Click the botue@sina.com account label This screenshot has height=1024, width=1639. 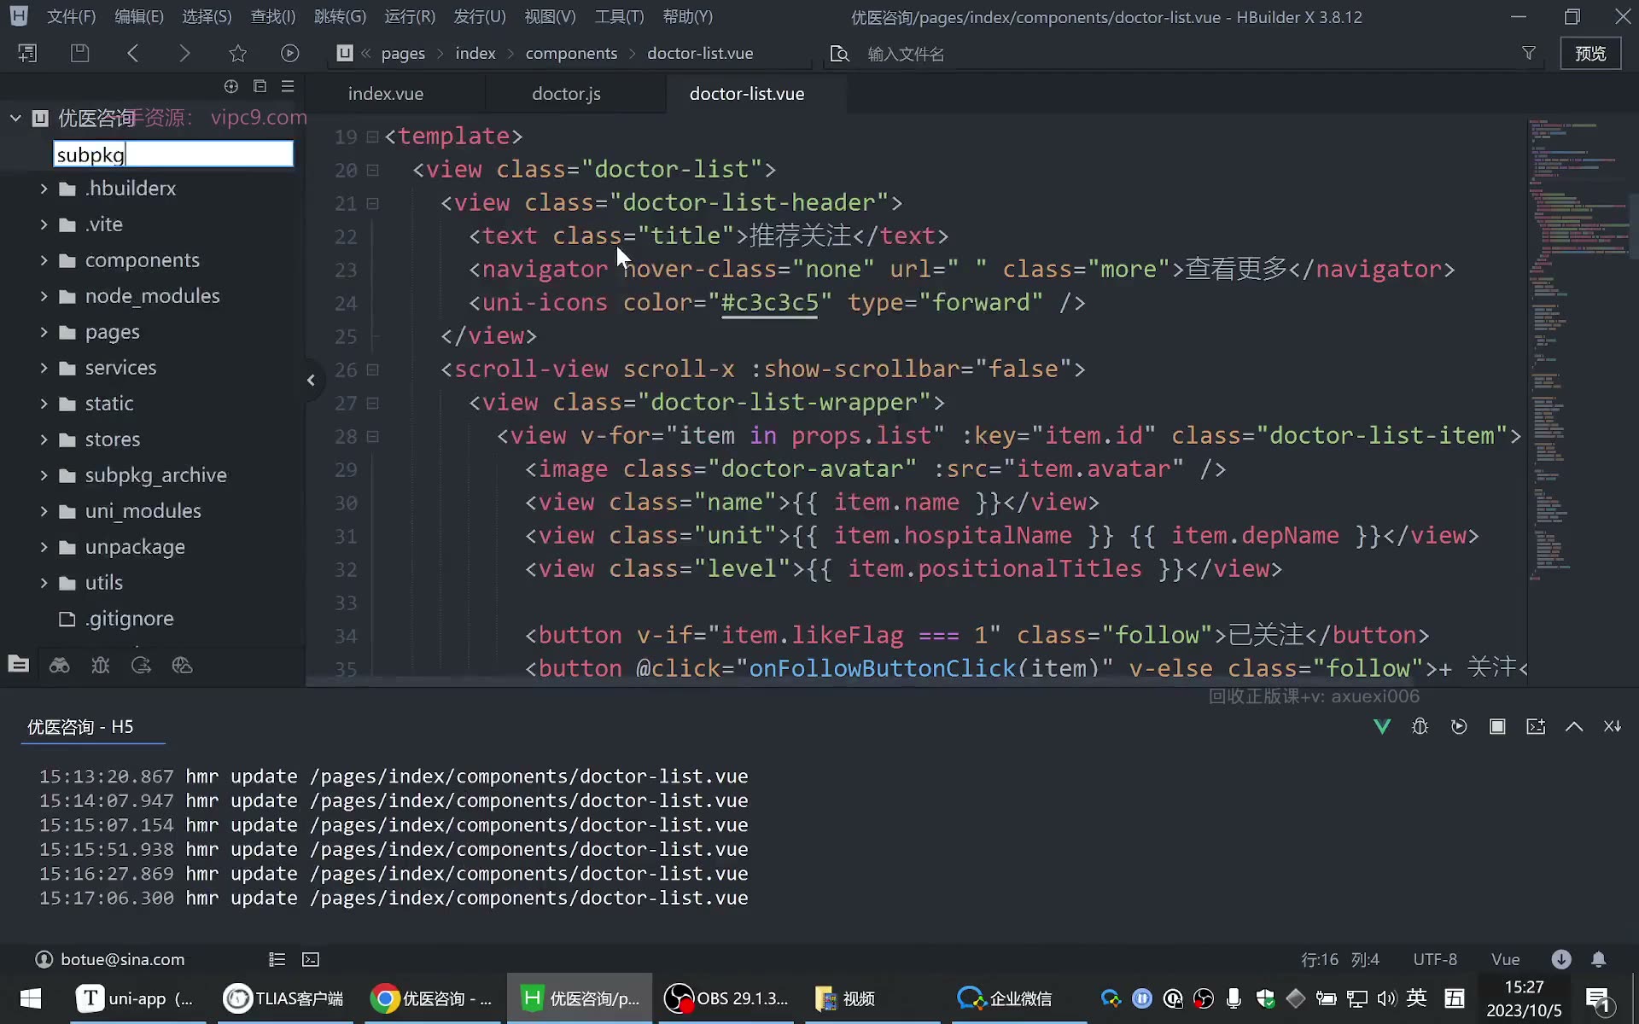122,959
